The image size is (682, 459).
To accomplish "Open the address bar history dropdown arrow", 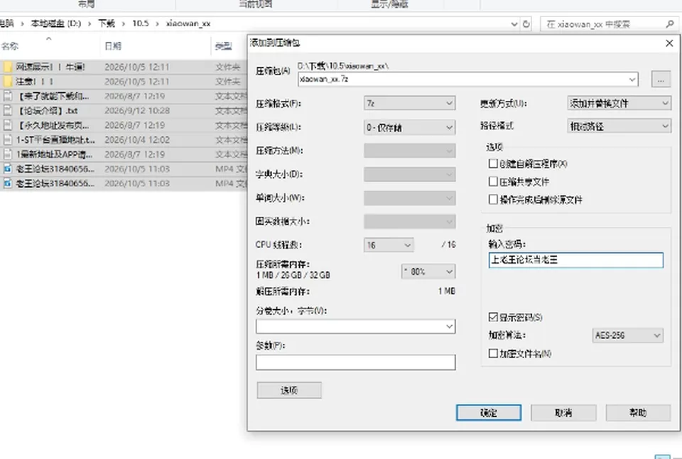I will pos(514,24).
